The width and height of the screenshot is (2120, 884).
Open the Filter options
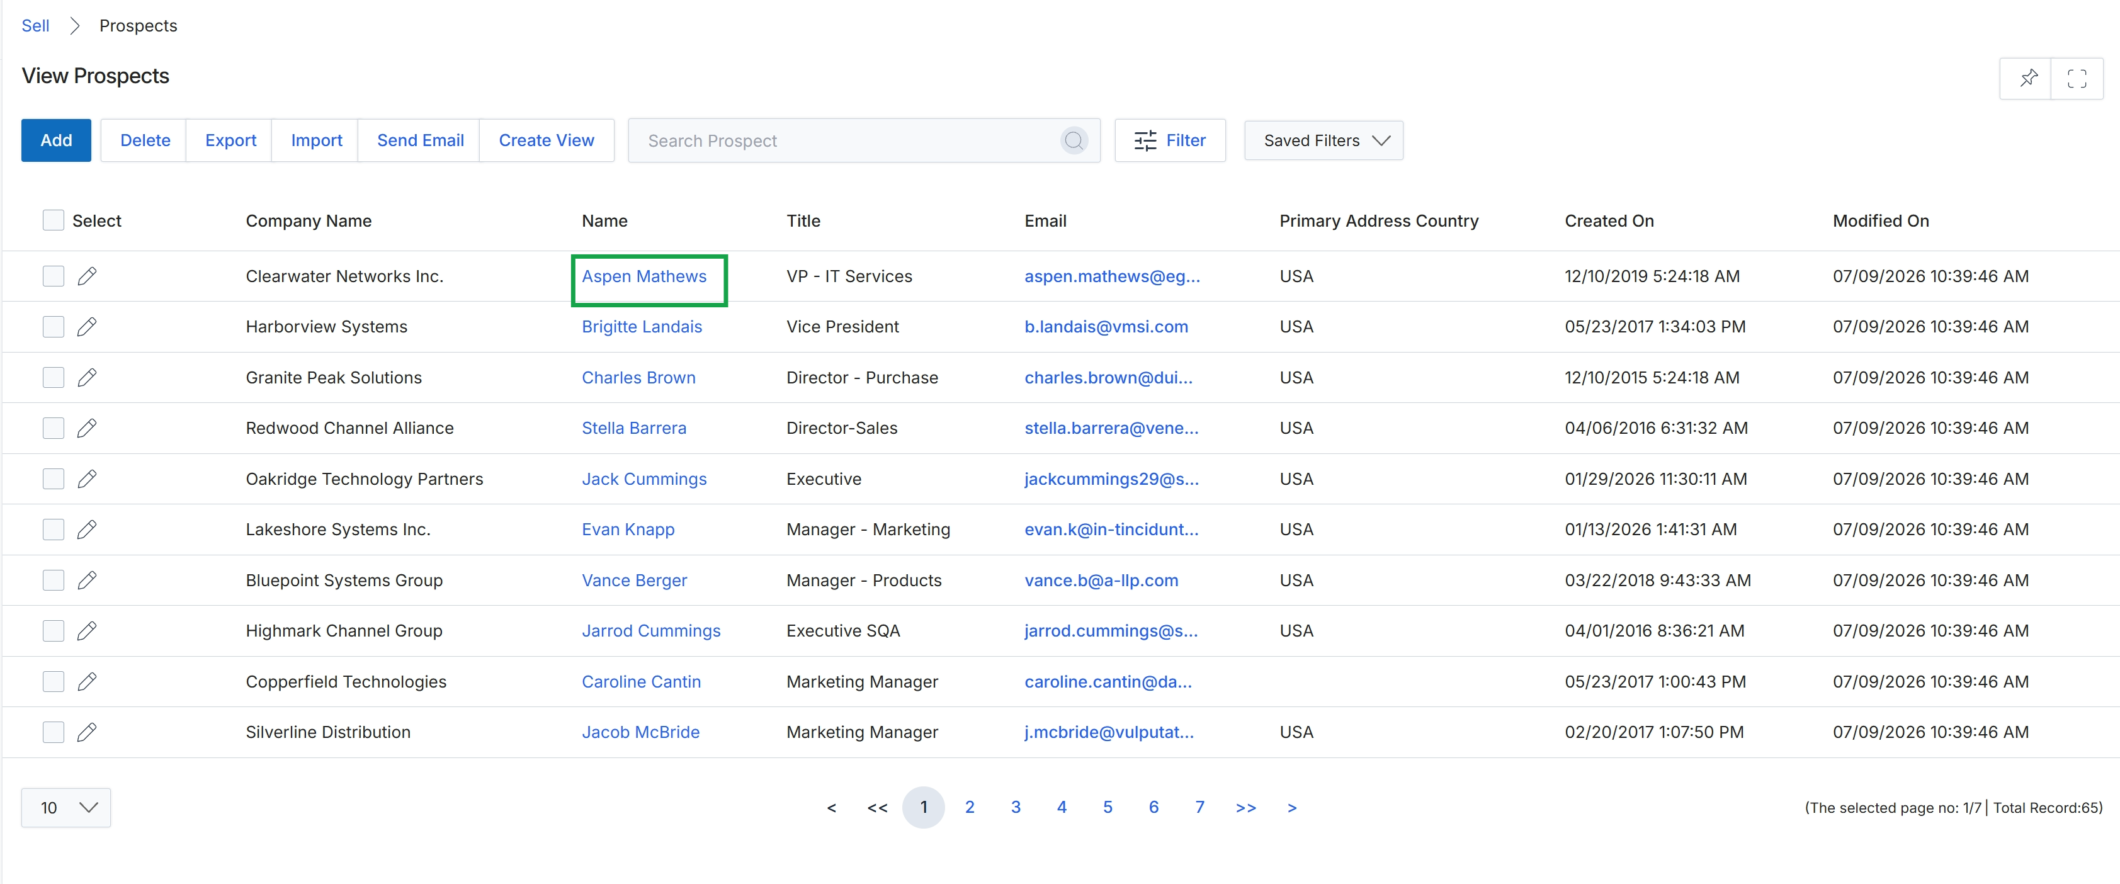click(x=1169, y=141)
